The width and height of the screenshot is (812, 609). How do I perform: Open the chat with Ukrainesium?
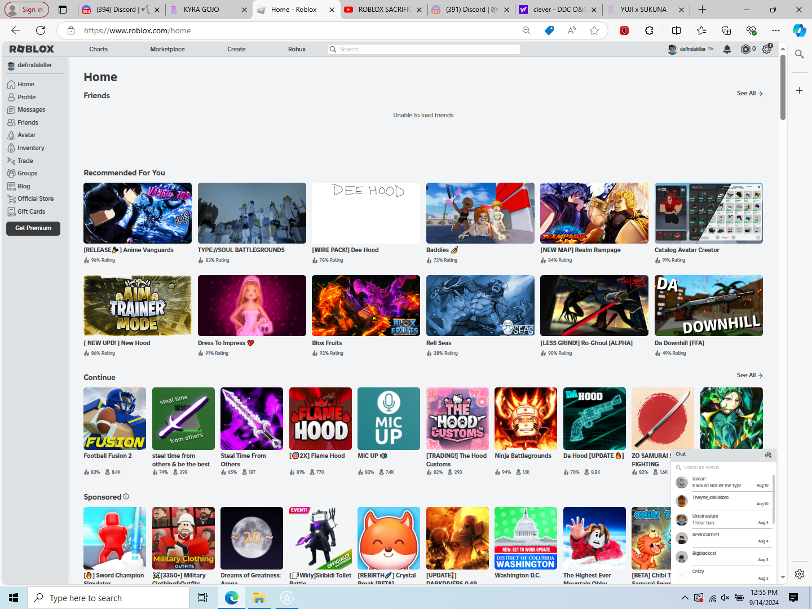pyautogui.click(x=722, y=520)
